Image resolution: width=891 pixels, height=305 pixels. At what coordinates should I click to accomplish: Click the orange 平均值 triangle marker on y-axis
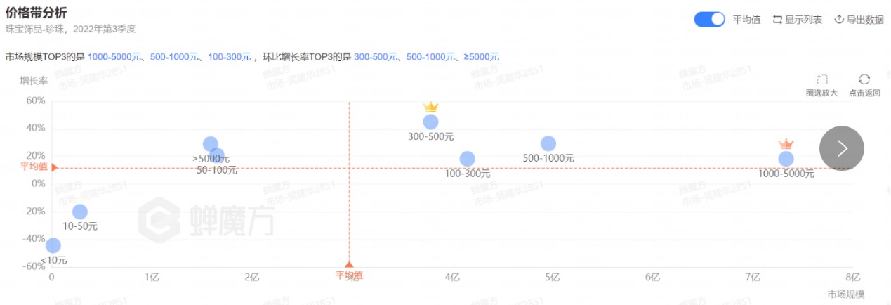[x=54, y=167]
